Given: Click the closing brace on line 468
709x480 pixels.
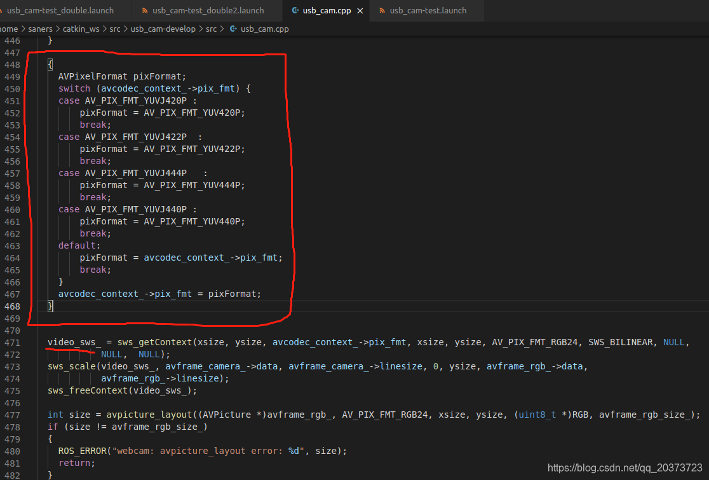Looking at the screenshot, I should point(50,306).
